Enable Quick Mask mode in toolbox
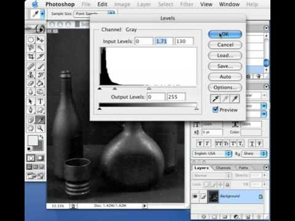Screen dimensions: 295x221 [40, 158]
